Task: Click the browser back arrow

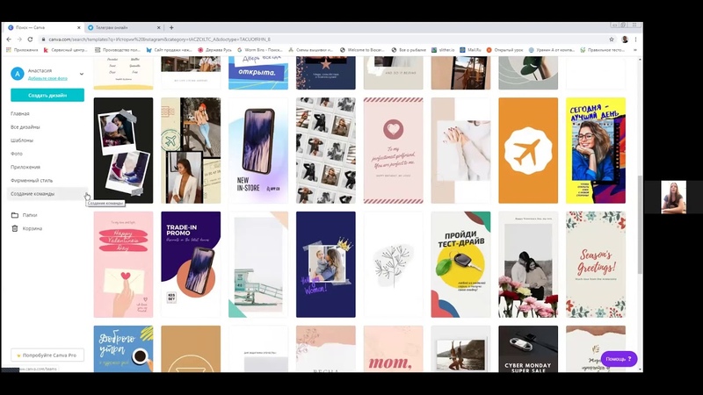Action: (9, 39)
